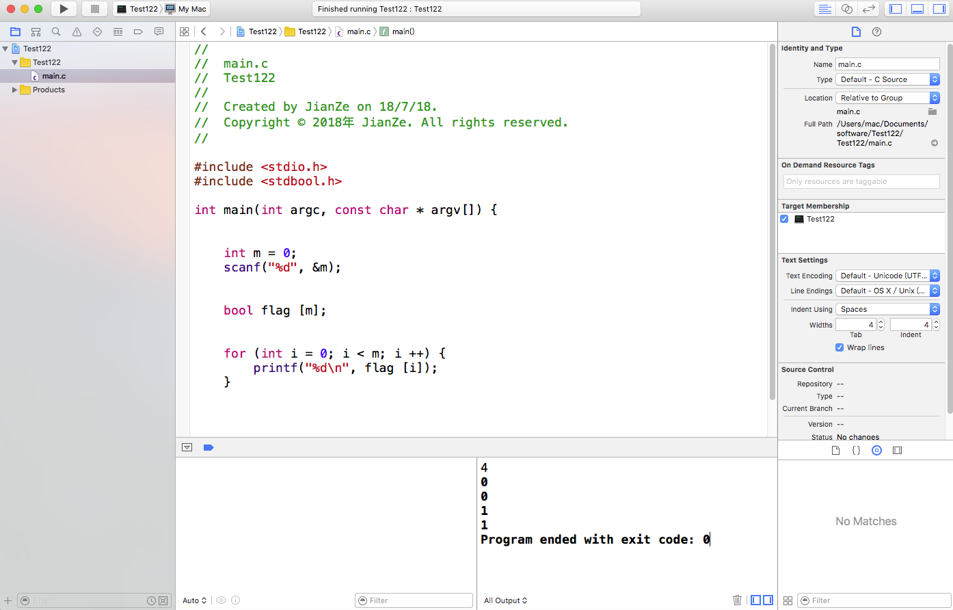Reveal the file path in Finder arrow
The height and width of the screenshot is (610, 953).
click(935, 143)
